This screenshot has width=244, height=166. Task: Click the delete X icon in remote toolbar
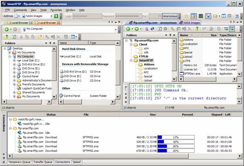tap(190, 29)
